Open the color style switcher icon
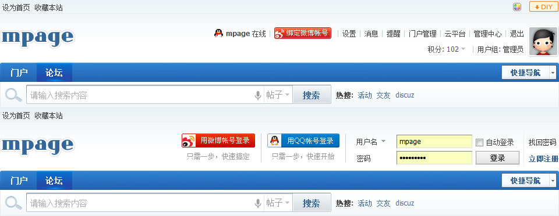This screenshot has height=216, width=559. pyautogui.click(x=517, y=7)
